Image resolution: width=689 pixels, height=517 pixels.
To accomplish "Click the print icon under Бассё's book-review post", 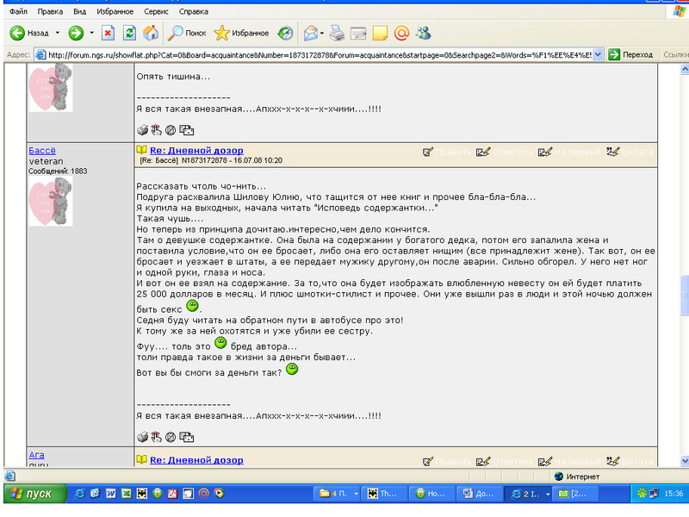I will (142, 437).
